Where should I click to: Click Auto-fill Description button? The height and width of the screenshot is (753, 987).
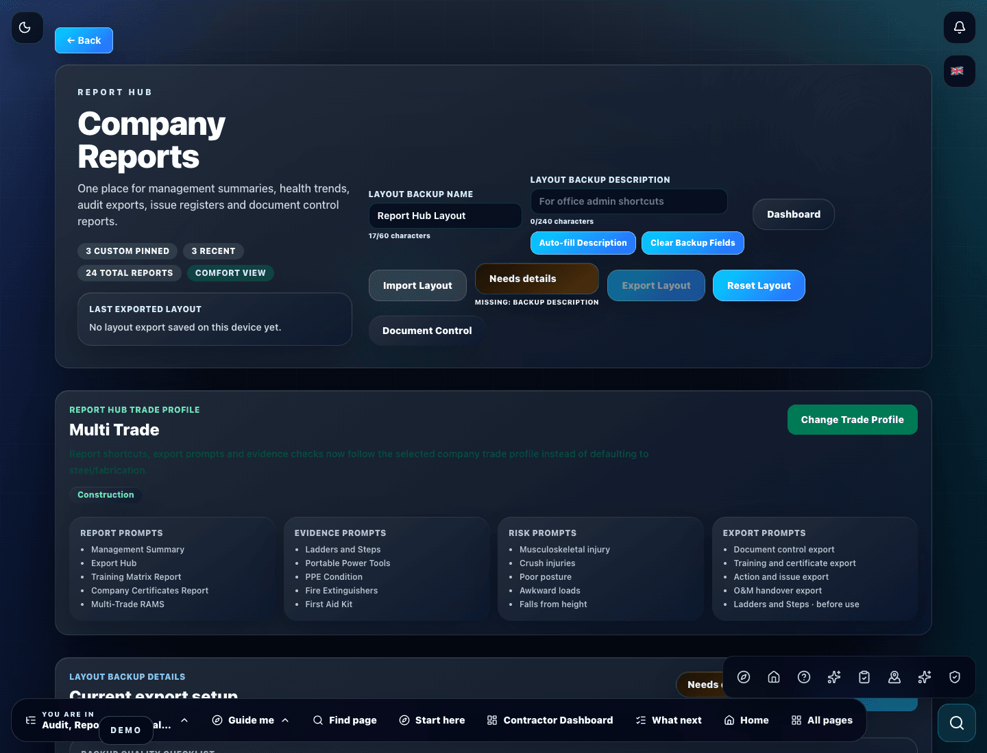(583, 243)
